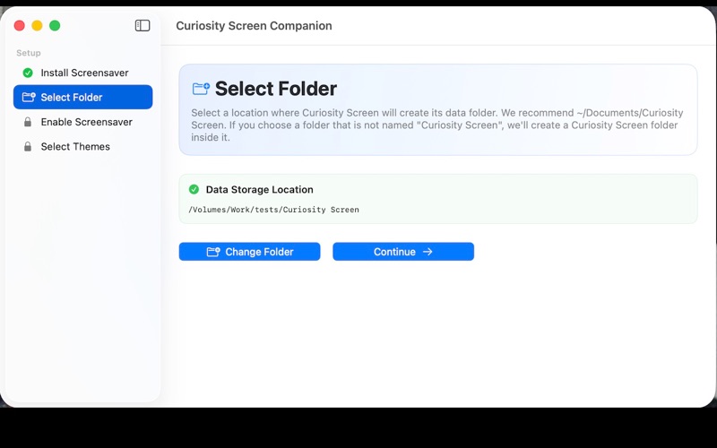717x448 pixels.
Task: Go to Select Themes step in sidebar
Action: 82,147
